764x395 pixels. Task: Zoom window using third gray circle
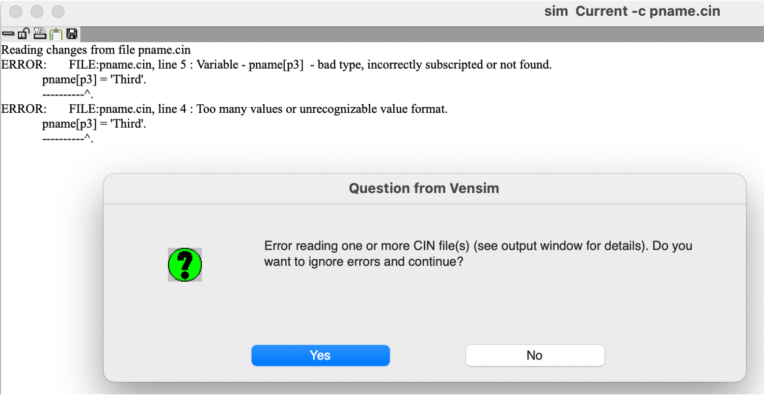59,11
